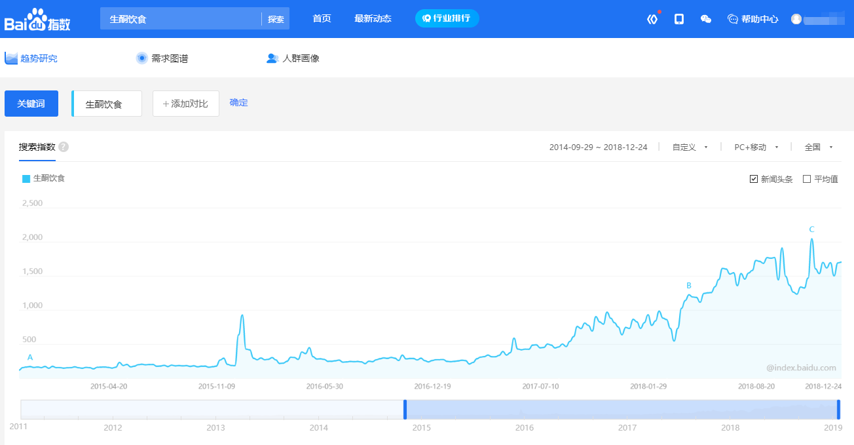The height and width of the screenshot is (445, 854).
Task: Click news marker A on the chart
Action: pos(30,357)
